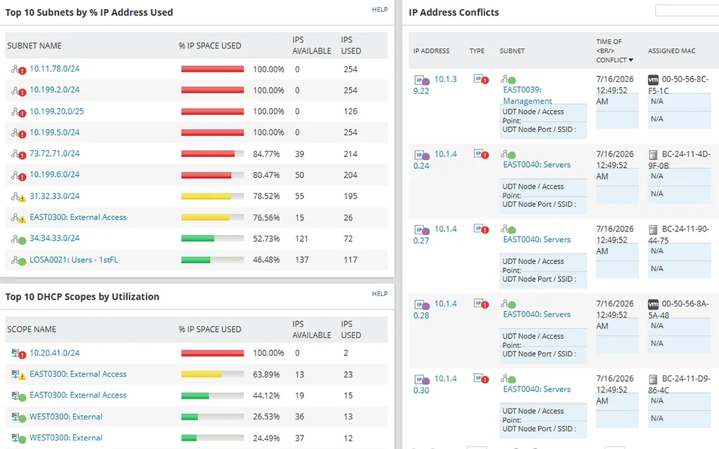Click the DHCP scope icon beside 10.20.41.0/24
Screen dimensions: 719x449
pos(18,354)
